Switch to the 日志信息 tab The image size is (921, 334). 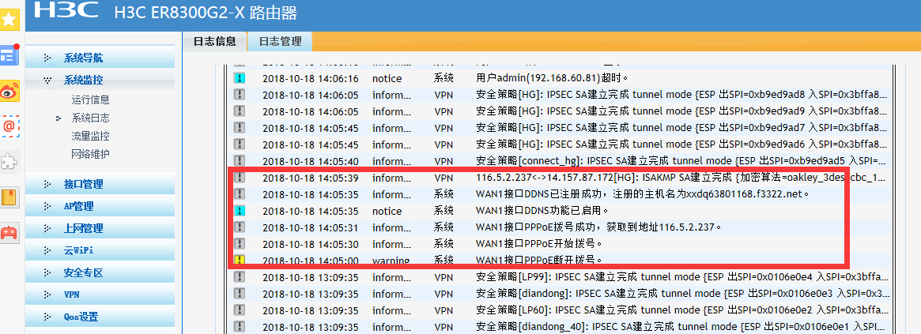point(214,41)
